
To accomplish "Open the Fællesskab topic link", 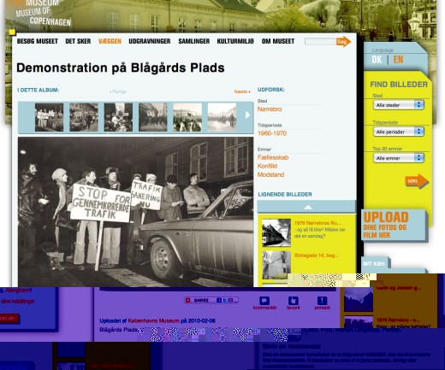I will (x=273, y=157).
